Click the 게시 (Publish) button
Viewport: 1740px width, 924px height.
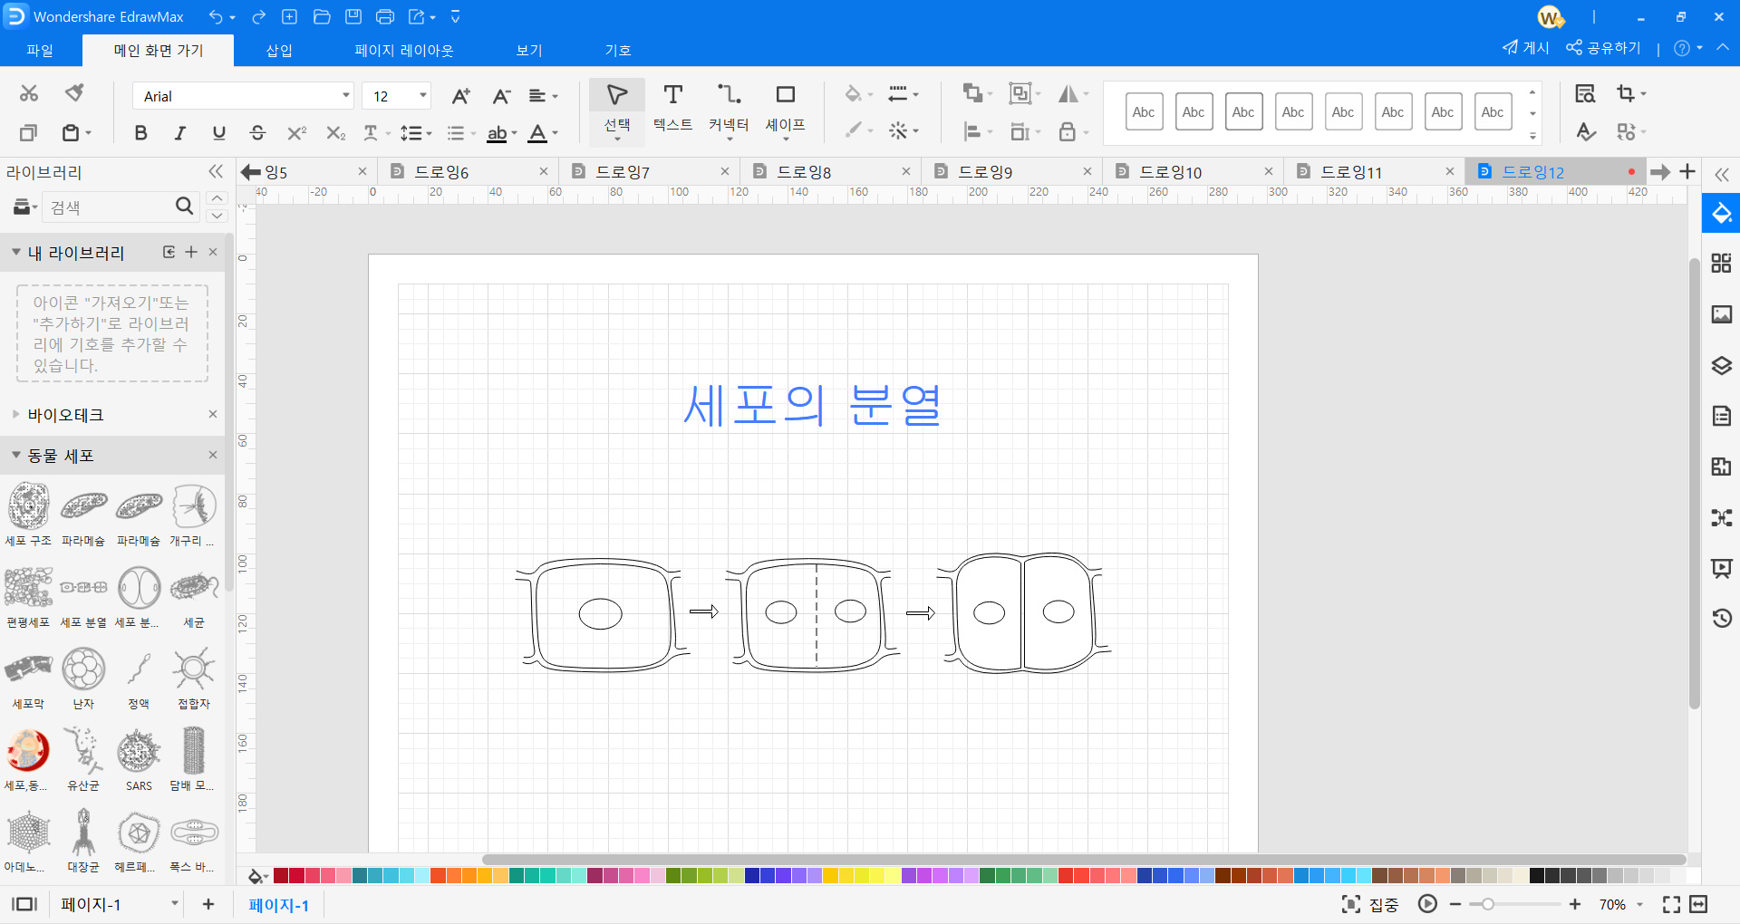coord(1526,47)
